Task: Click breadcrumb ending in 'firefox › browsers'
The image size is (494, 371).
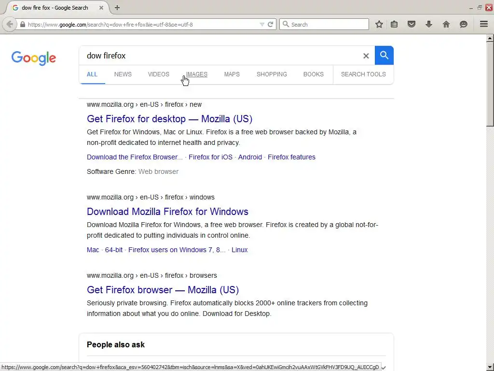Action: 152,275
